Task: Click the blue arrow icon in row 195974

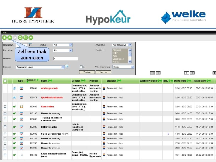Action: [14, 97]
